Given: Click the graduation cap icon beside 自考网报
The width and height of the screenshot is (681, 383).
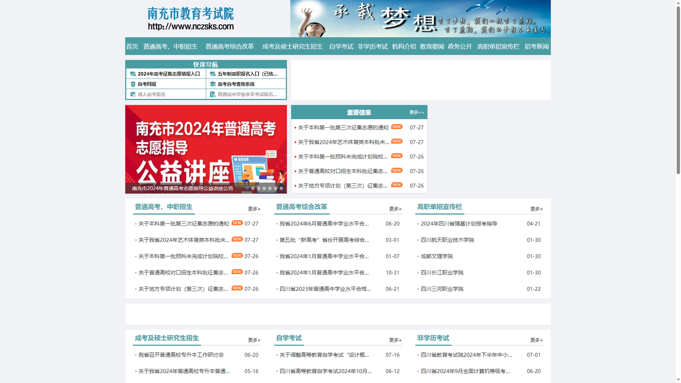Looking at the screenshot, I should 133,84.
